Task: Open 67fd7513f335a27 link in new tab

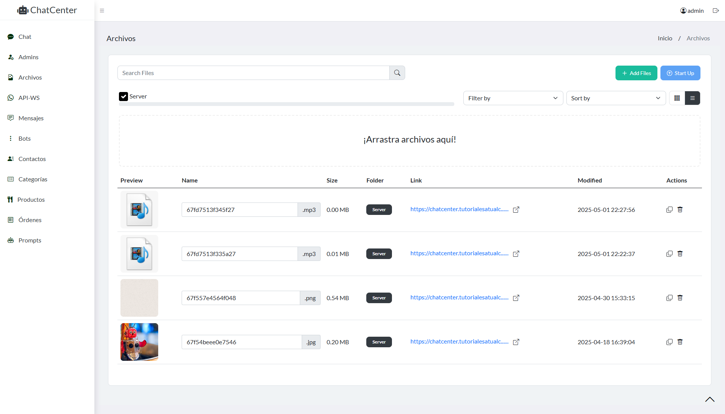Action: [516, 254]
